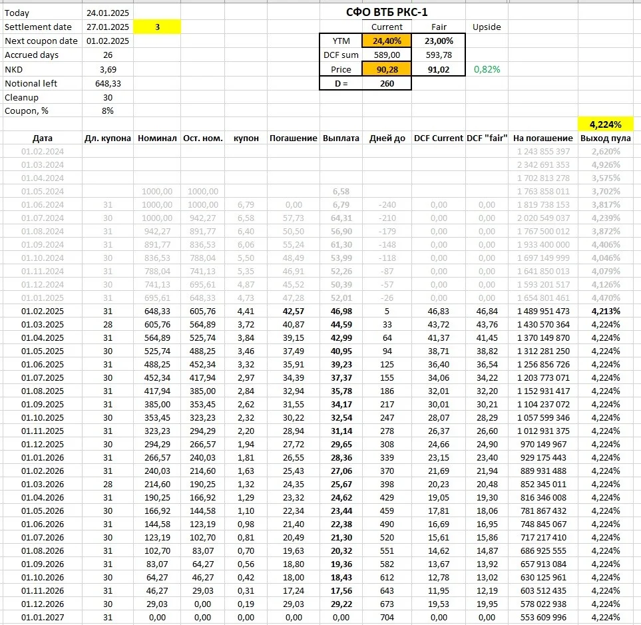Select Settlement date value 27.01.2025

click(108, 27)
